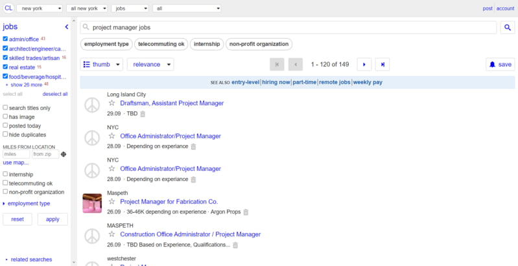This screenshot has width=518, height=266.
Task: Click the peace-sign thumbnail of Draftsman listing
Action: pos(92,105)
